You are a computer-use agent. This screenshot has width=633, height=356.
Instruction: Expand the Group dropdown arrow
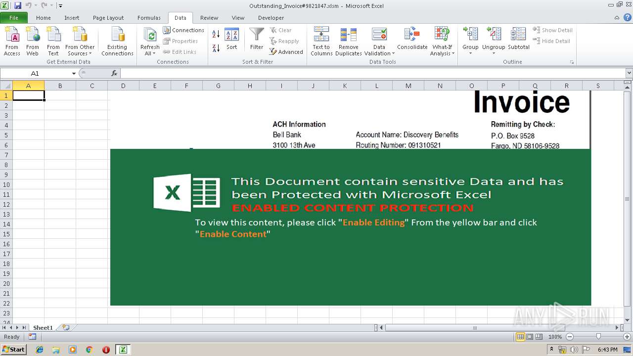point(470,53)
